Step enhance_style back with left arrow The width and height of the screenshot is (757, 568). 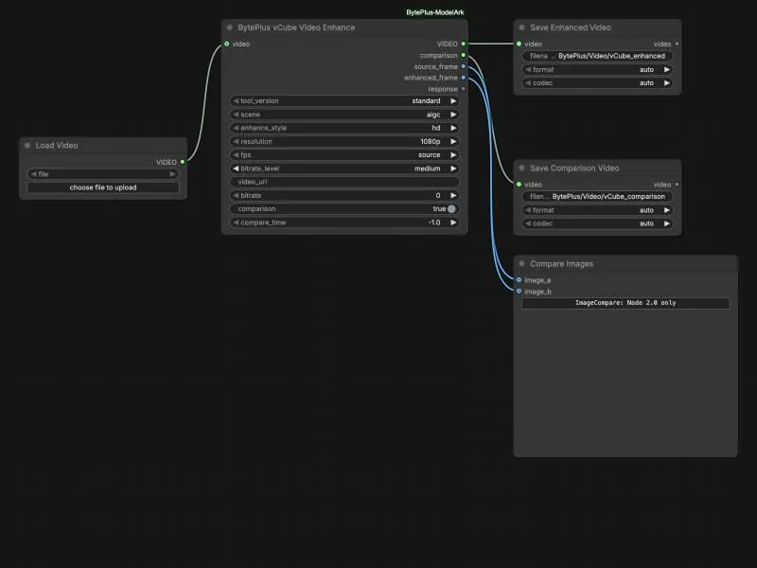click(236, 128)
